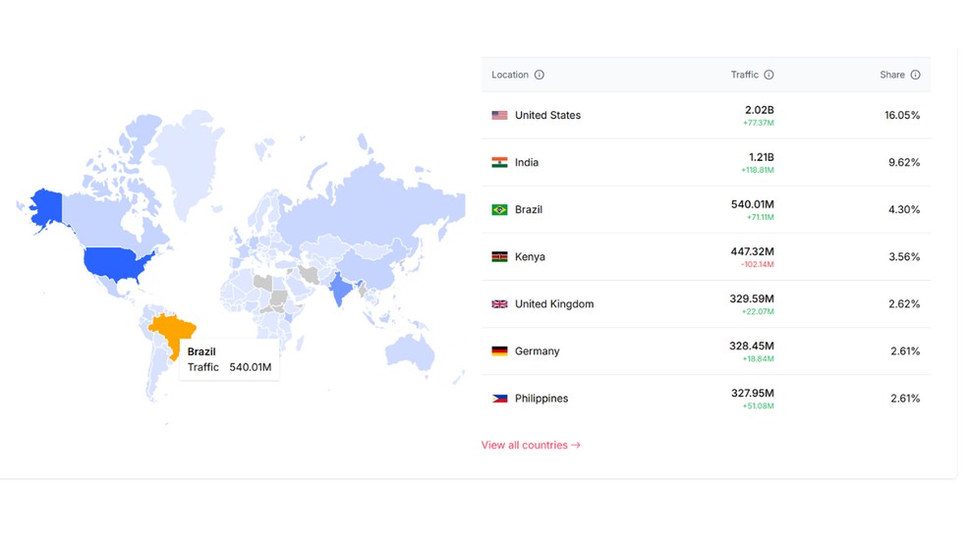Click the Traffic column header label
Image resolution: width=967 pixels, height=537 pixels.
click(x=744, y=75)
